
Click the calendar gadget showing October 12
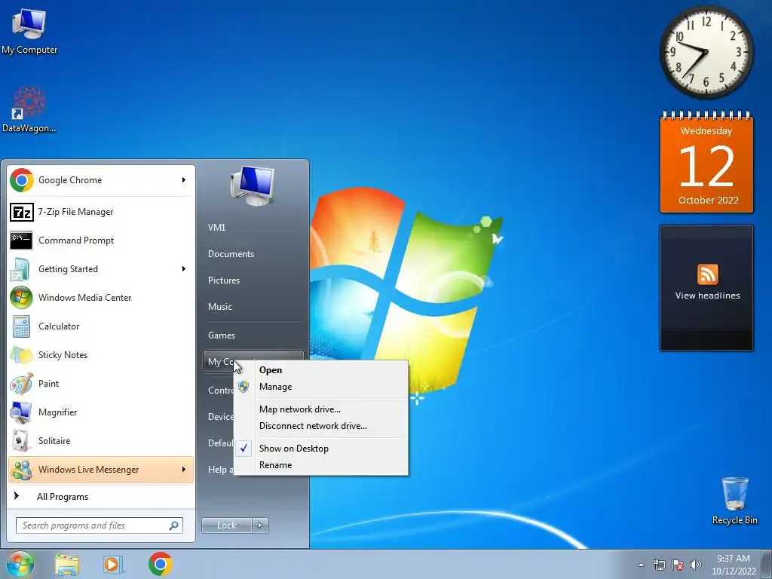pos(706,163)
